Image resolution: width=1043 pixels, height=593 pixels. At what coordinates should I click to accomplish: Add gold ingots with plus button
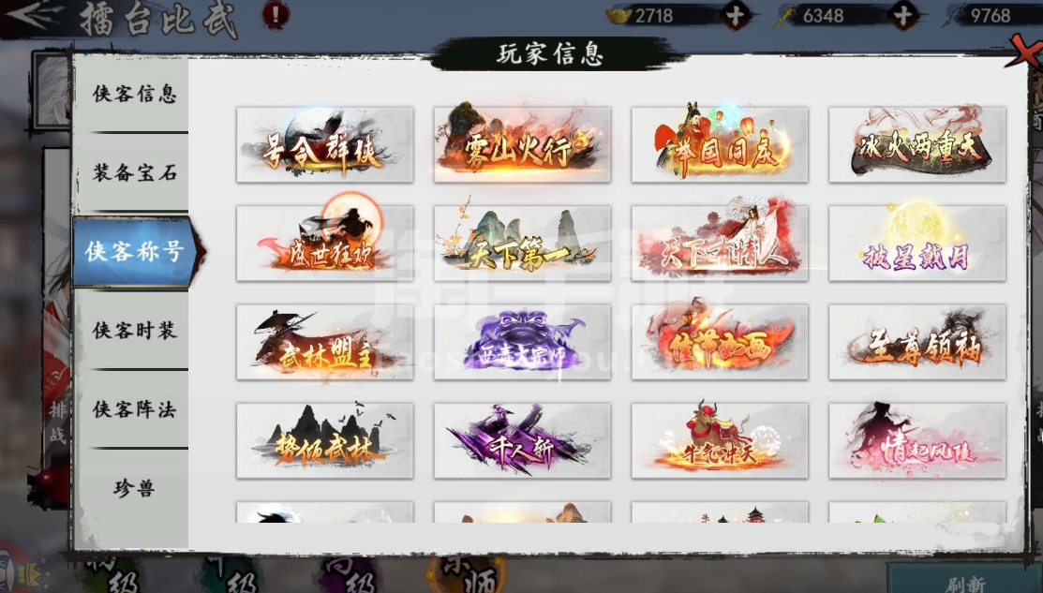[x=736, y=16]
